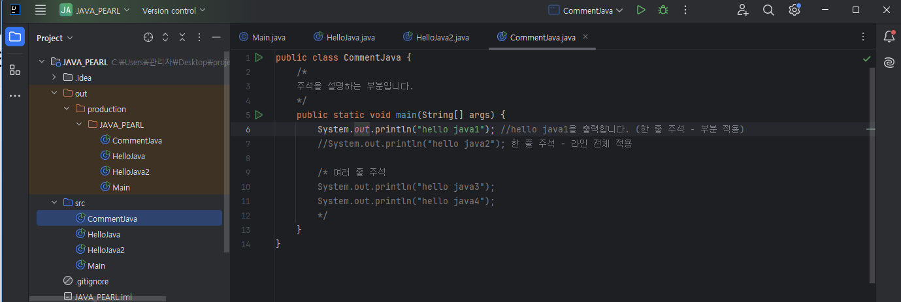This screenshot has width=901, height=302.
Task: Click line number 14 in the gutter
Action: [x=246, y=244]
